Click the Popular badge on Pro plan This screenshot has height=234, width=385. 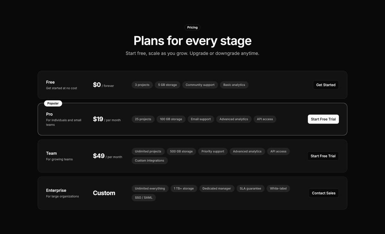tap(53, 103)
